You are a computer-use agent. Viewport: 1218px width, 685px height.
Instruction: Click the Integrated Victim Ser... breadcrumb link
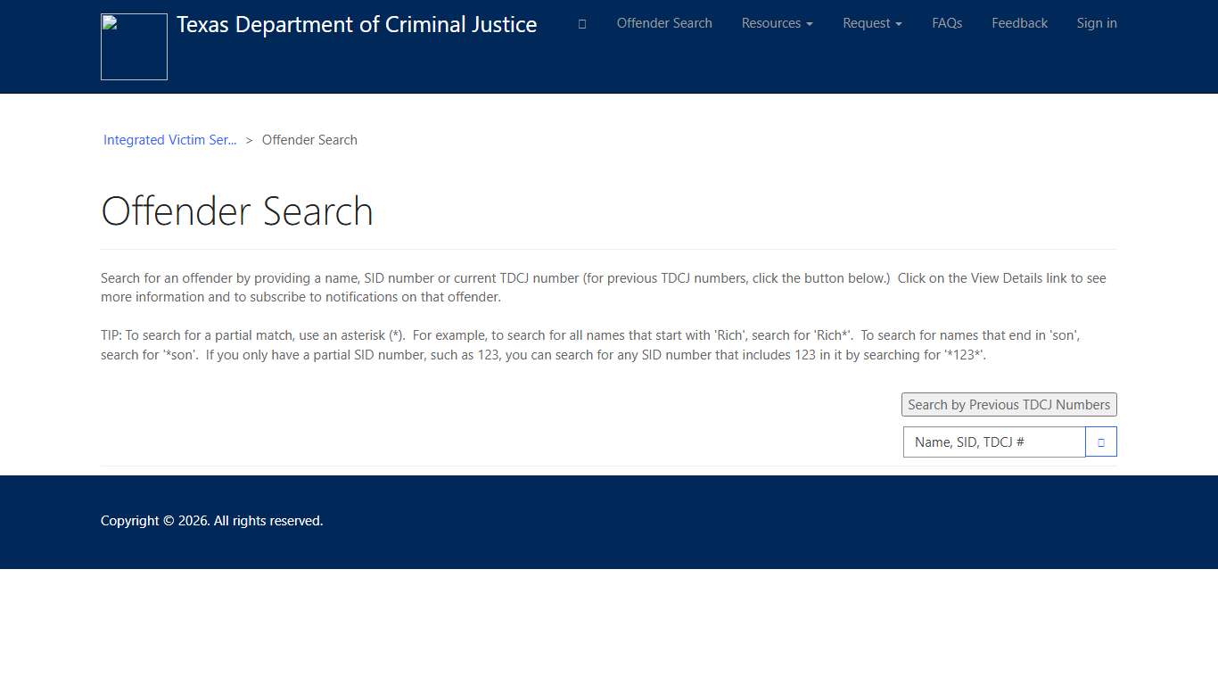coord(169,140)
